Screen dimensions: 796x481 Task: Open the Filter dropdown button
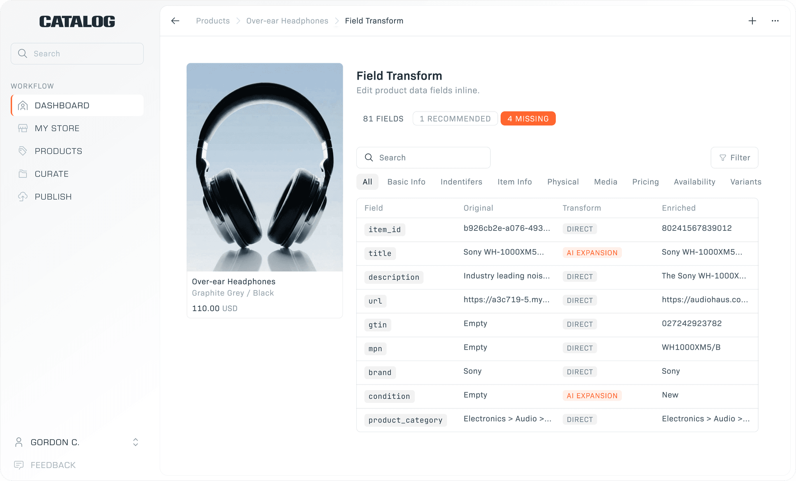[734, 158]
